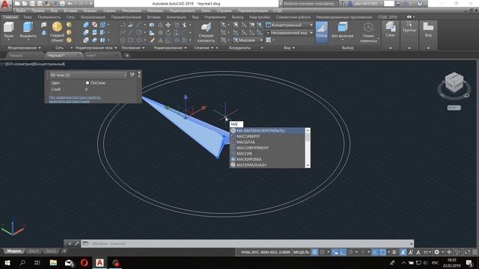
Task: Toggle grid display in status bar
Action: click(314, 252)
